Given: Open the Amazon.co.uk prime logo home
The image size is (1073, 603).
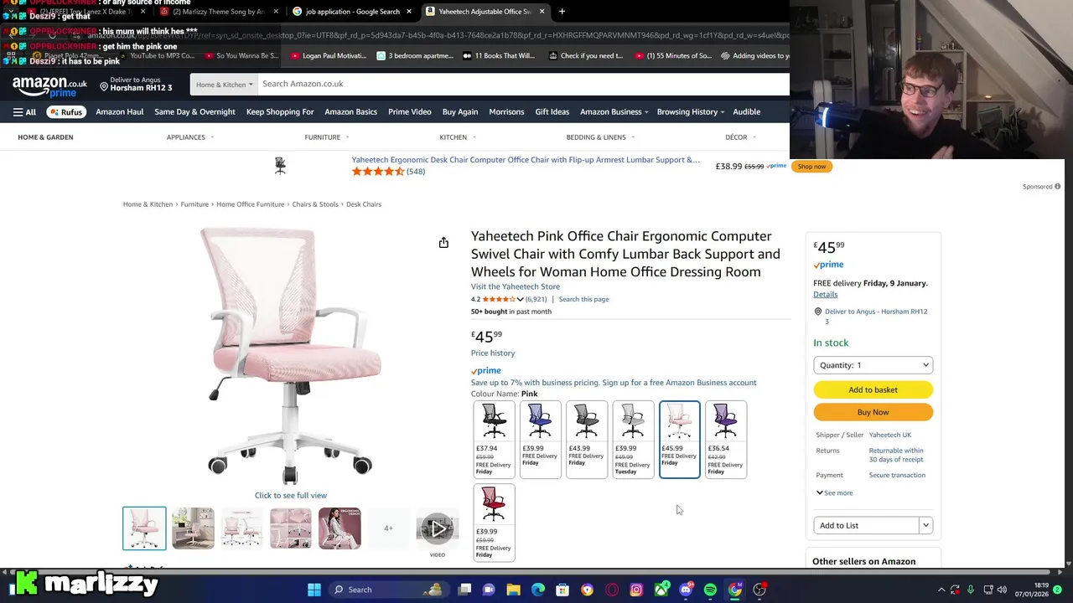Looking at the screenshot, I should pyautogui.click(x=49, y=85).
